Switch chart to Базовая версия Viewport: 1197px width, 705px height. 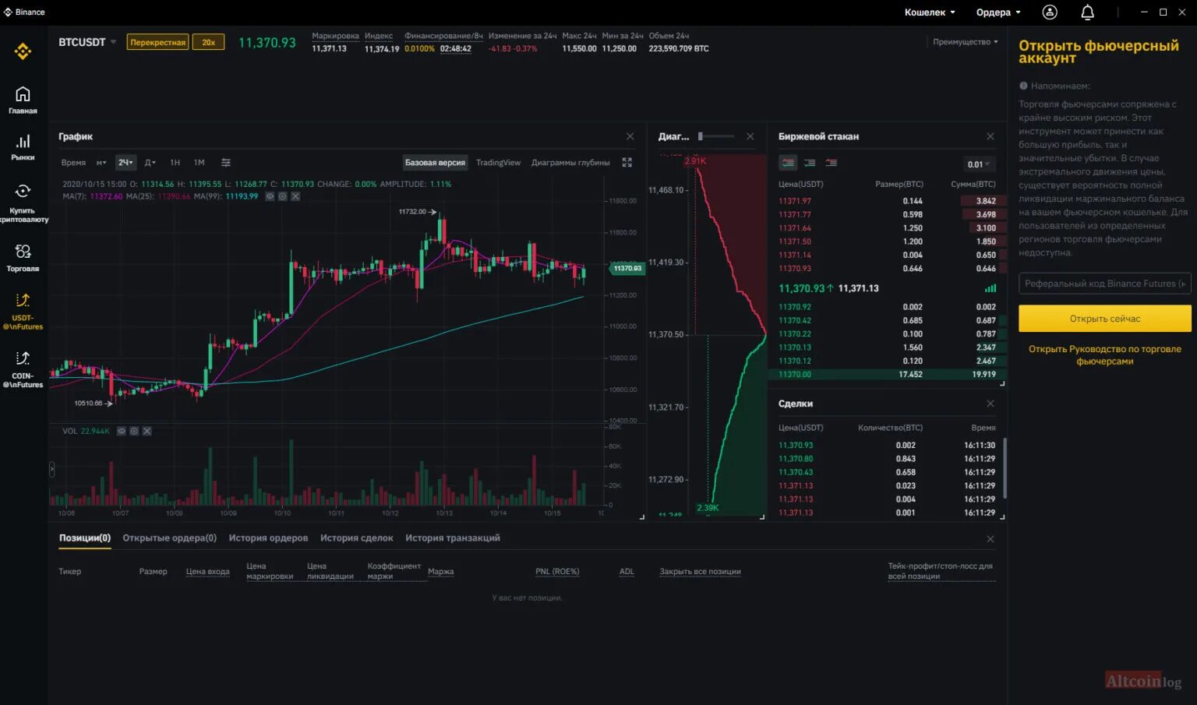pos(435,163)
